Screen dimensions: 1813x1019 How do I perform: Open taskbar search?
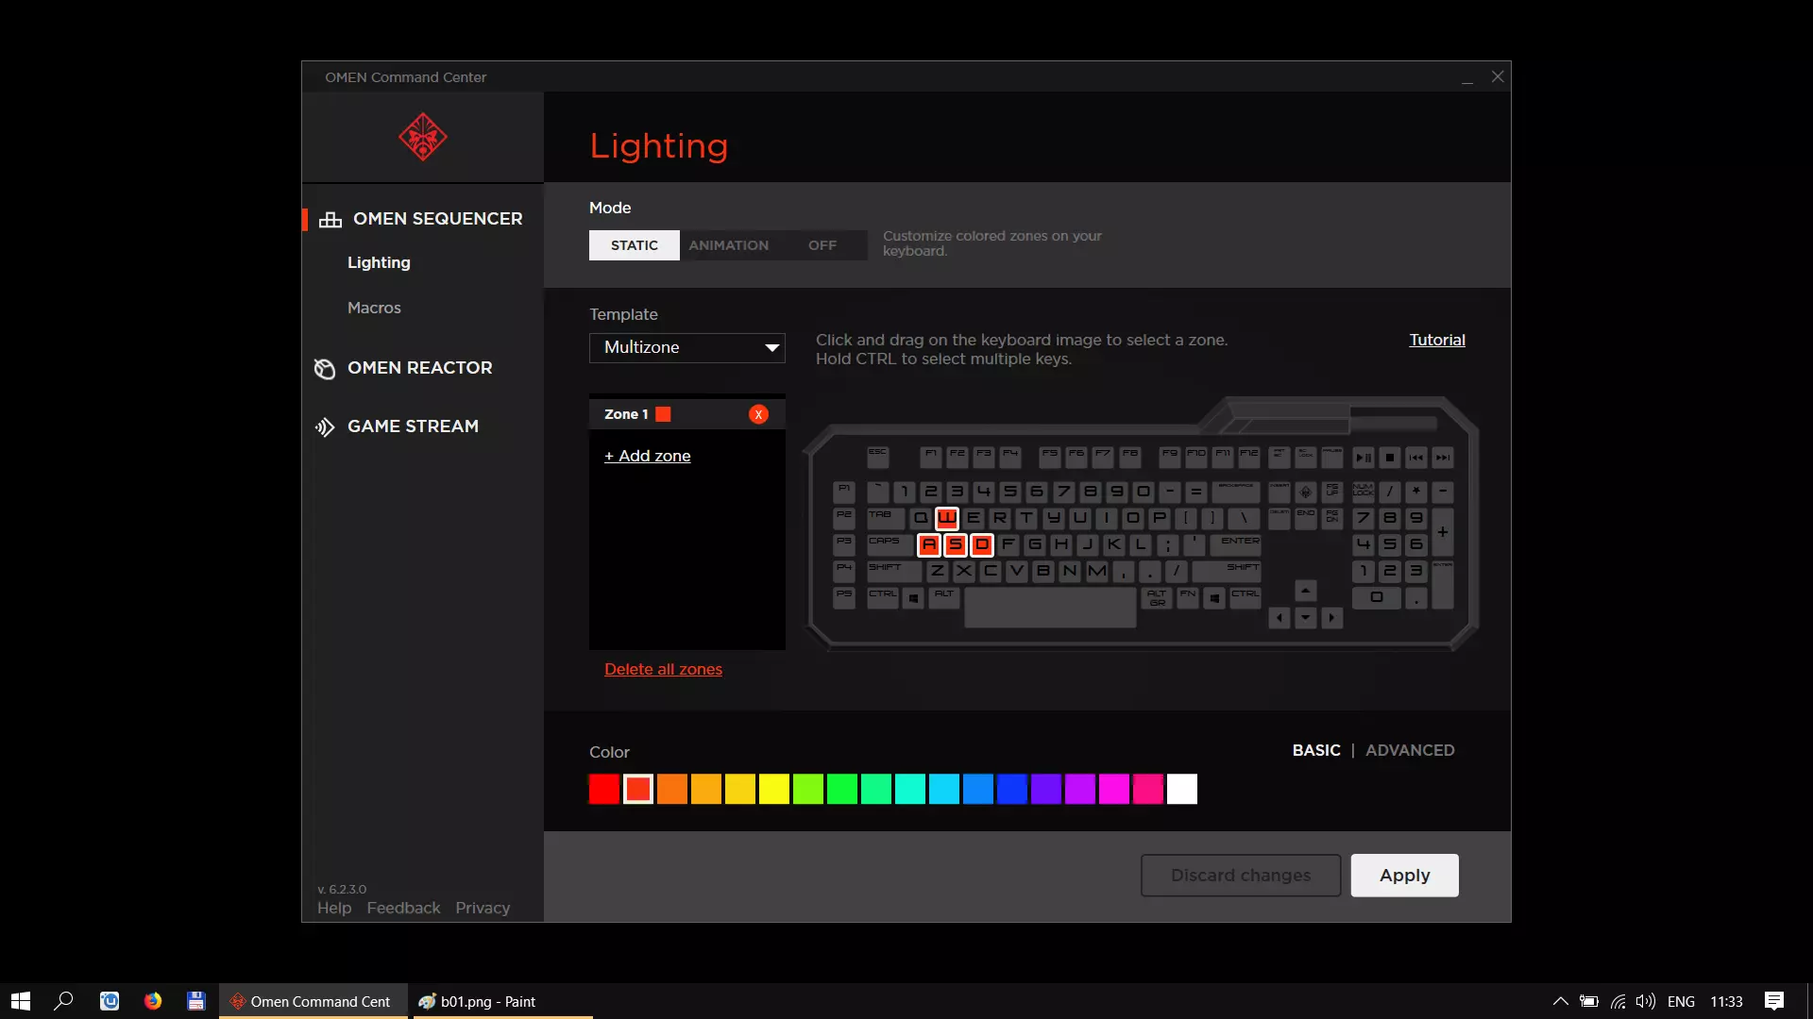coord(63,1001)
